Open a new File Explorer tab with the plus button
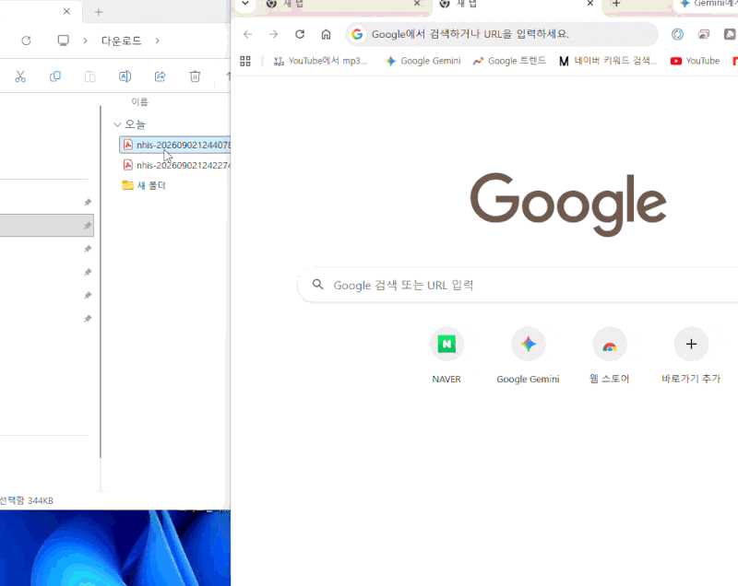 (x=99, y=12)
